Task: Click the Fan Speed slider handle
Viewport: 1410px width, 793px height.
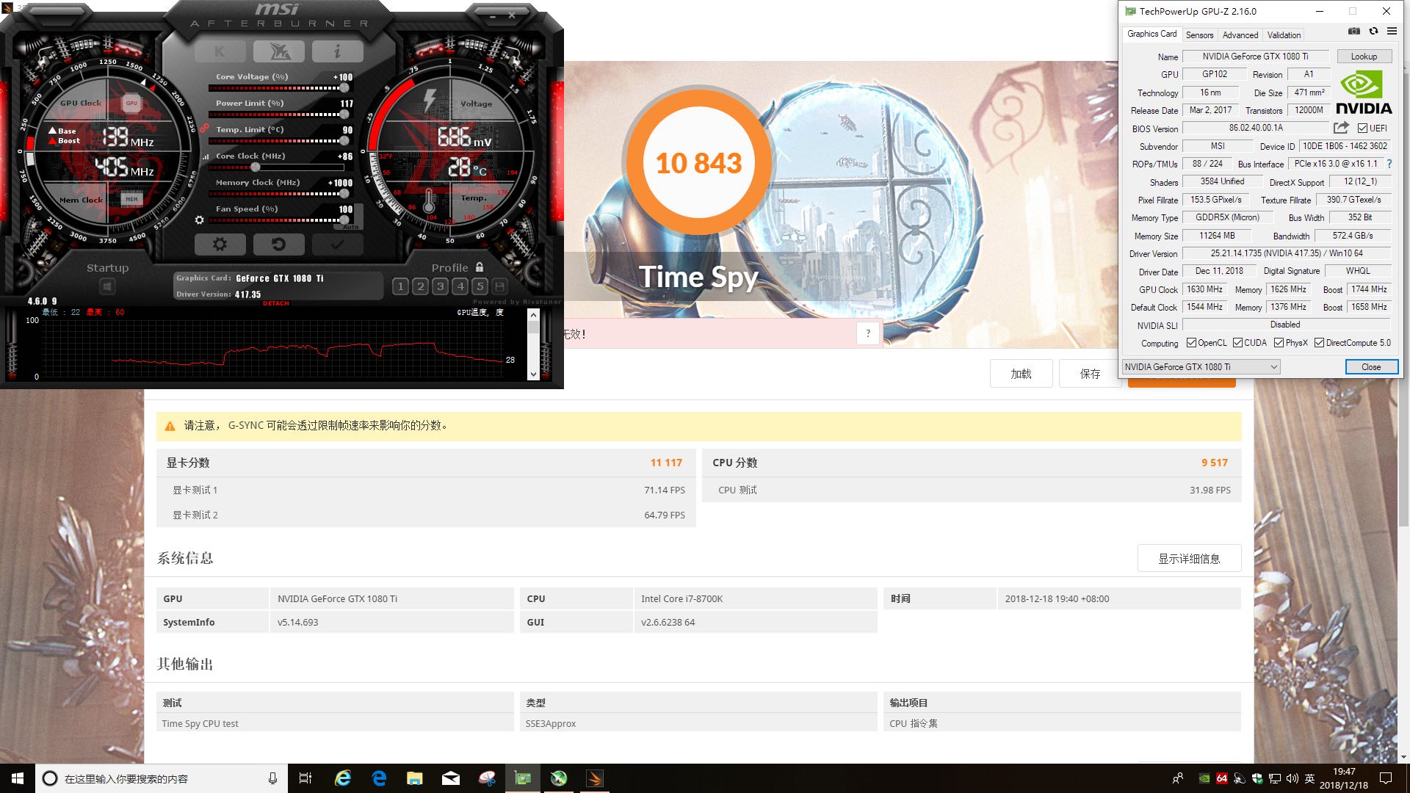Action: pos(344,220)
